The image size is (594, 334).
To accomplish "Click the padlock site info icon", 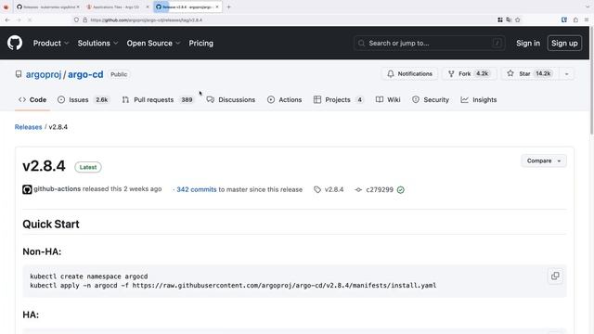I will [84, 19].
